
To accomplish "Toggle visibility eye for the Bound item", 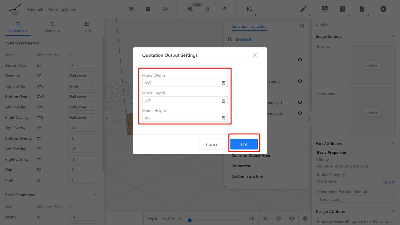I will point(300,81).
